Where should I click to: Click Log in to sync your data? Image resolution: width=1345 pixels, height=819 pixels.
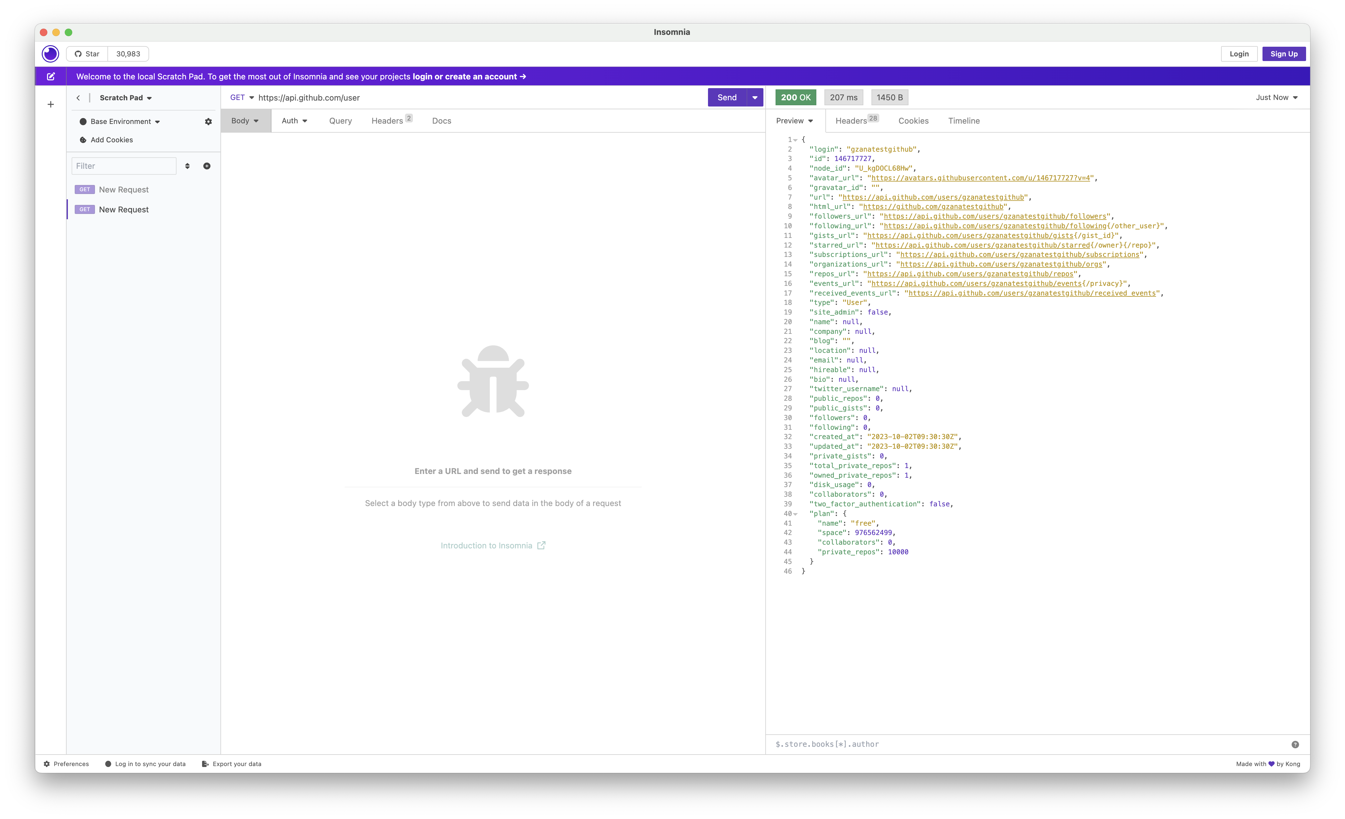(145, 764)
